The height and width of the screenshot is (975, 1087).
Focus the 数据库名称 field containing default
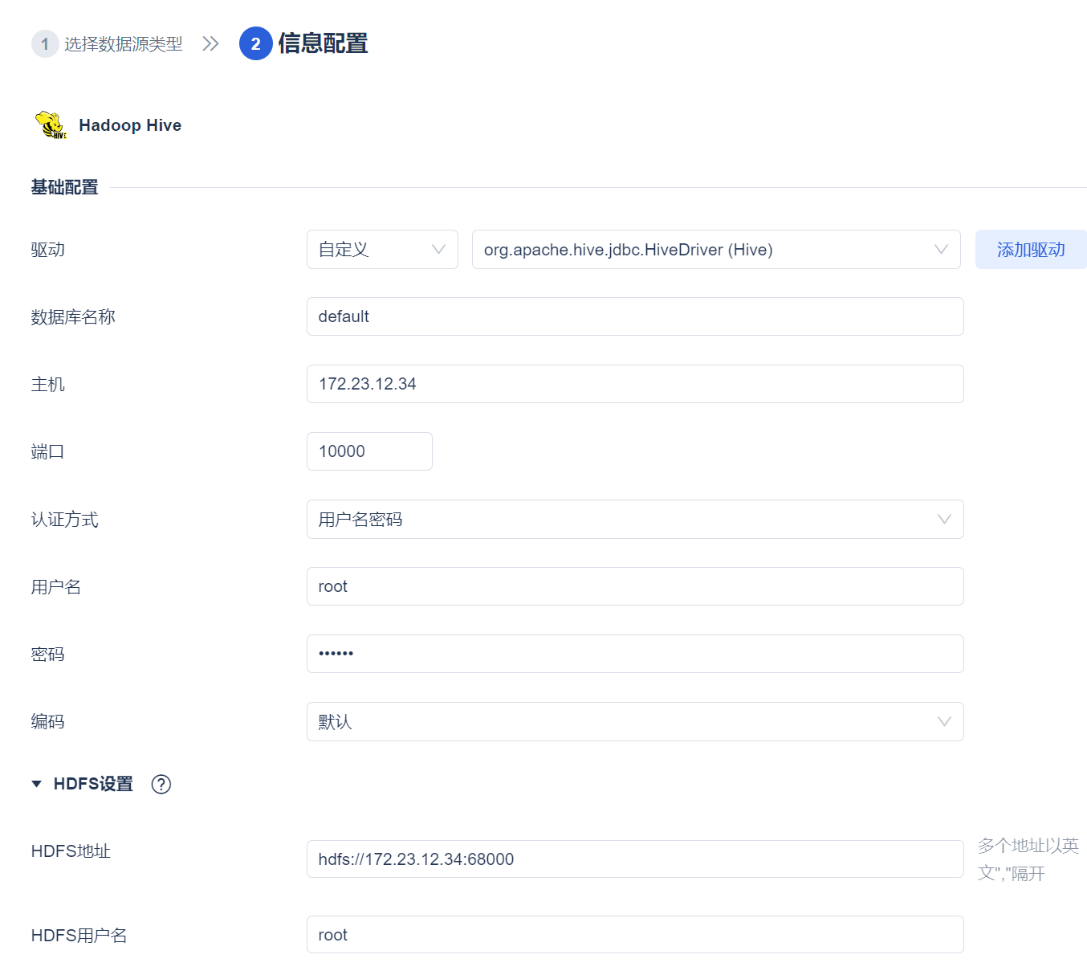[635, 316]
